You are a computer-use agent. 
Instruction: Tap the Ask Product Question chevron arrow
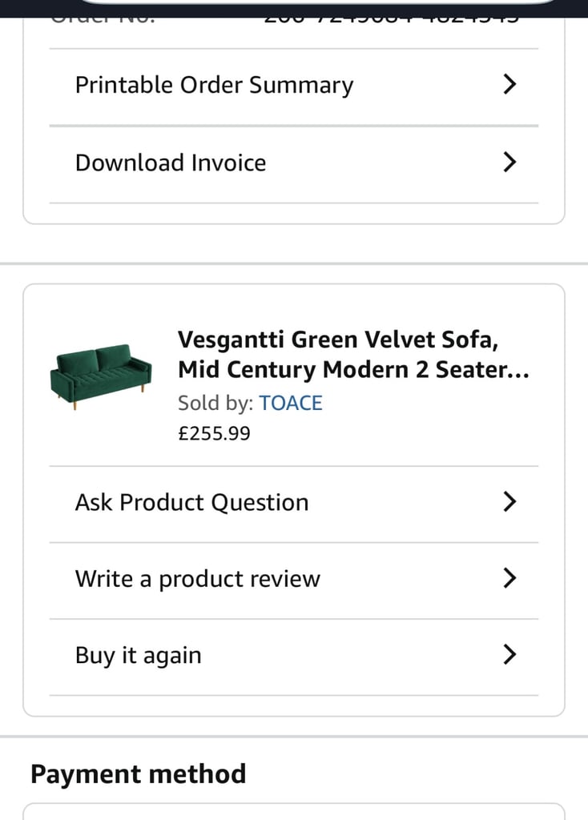509,501
